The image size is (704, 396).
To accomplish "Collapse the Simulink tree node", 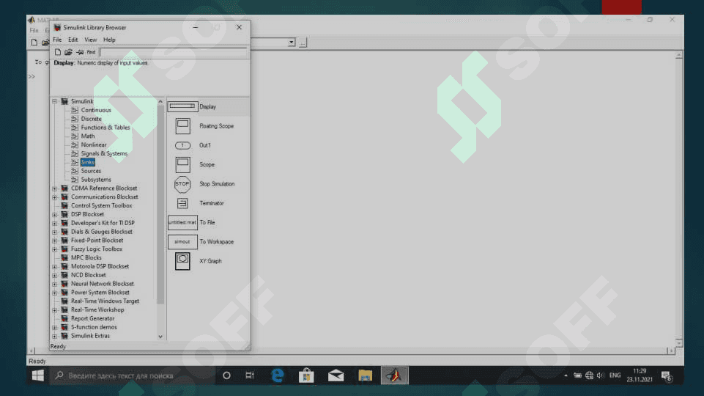I will coord(54,101).
